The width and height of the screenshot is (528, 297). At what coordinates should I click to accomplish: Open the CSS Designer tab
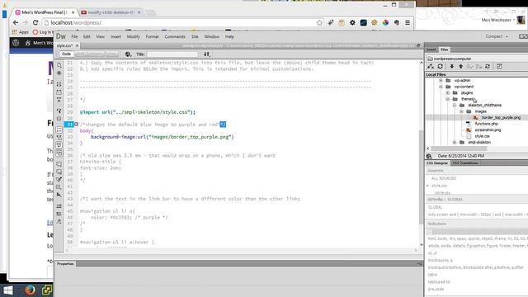tap(437, 163)
